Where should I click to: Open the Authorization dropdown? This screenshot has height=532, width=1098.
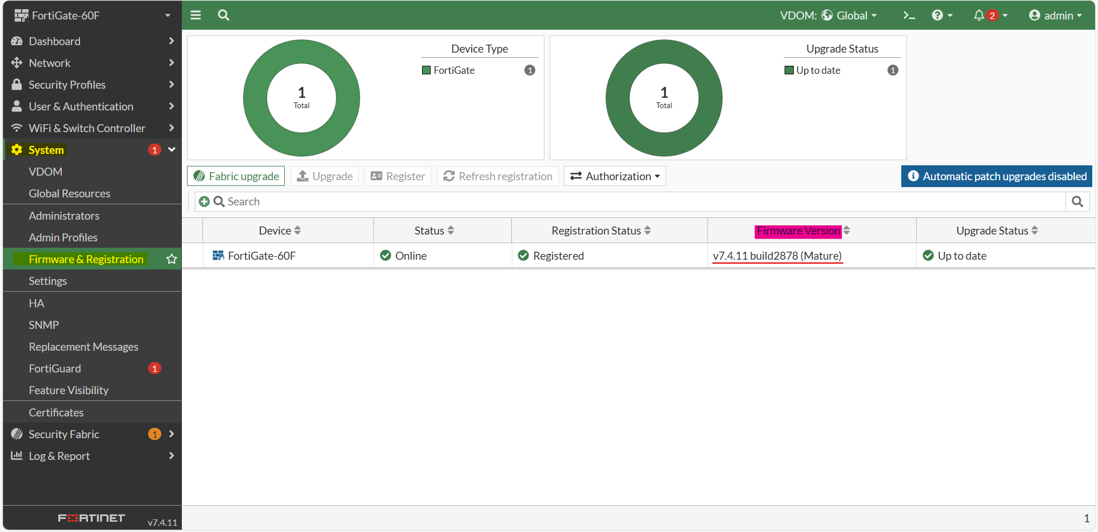pyautogui.click(x=615, y=176)
